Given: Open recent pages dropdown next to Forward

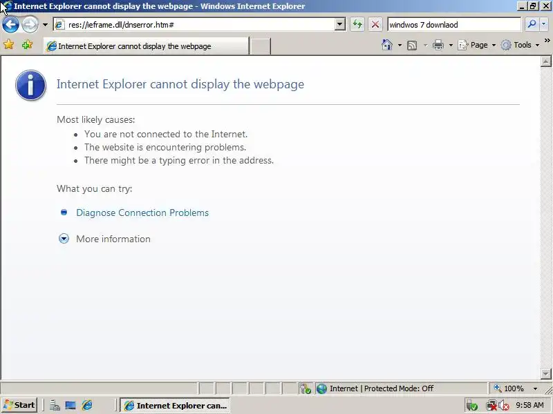Looking at the screenshot, I should click(45, 25).
